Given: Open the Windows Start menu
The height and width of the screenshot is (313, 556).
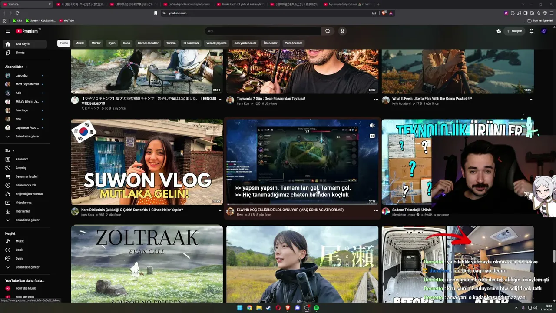Looking at the screenshot, I should click(x=240, y=308).
